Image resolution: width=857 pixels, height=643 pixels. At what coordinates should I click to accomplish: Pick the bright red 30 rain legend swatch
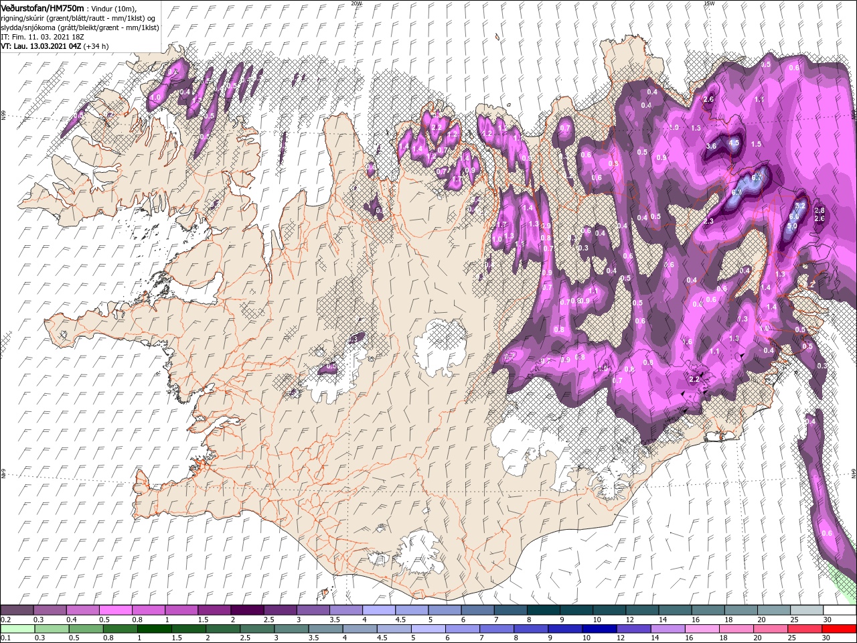pyautogui.click(x=839, y=629)
